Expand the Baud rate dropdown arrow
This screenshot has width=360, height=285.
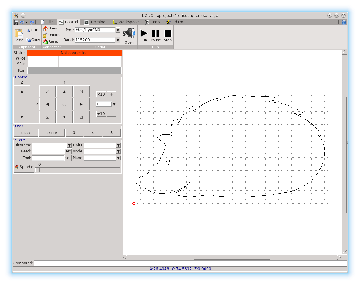click(118, 40)
